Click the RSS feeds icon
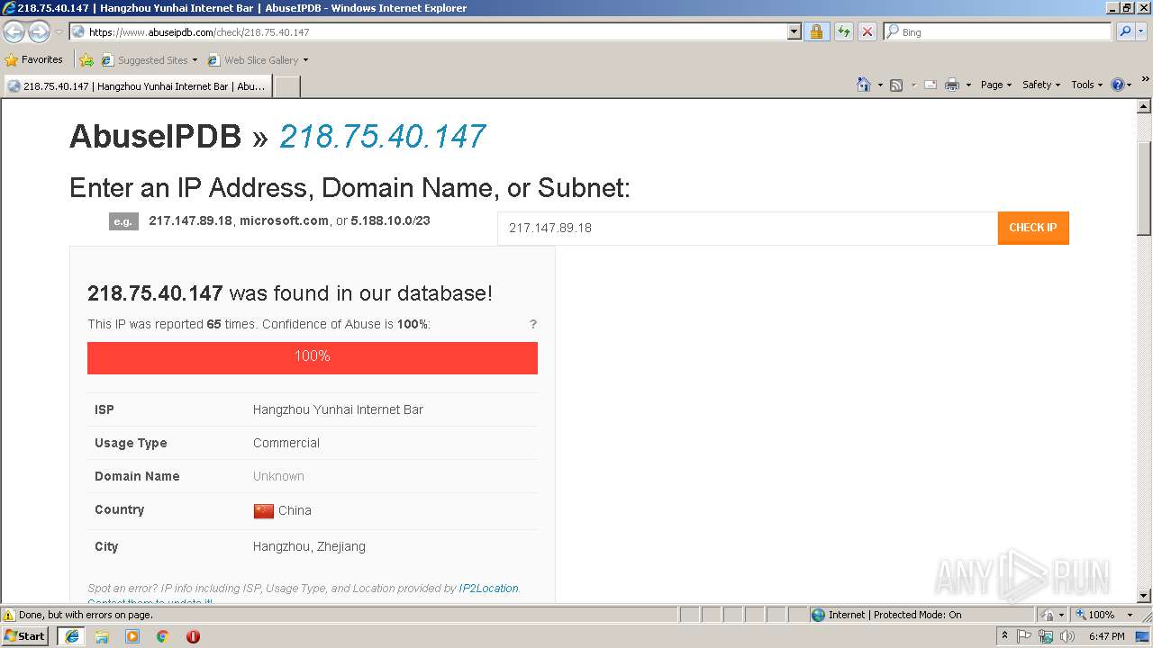The height and width of the screenshot is (648, 1153). tap(896, 85)
